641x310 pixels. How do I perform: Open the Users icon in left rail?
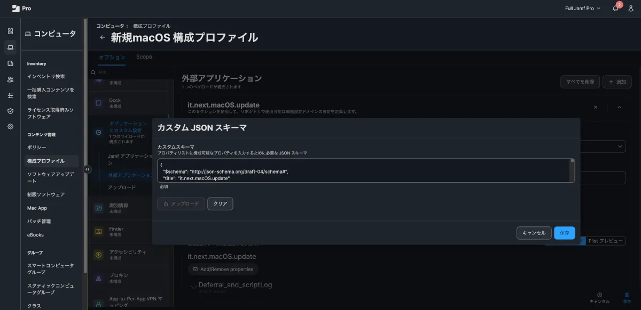[x=10, y=79]
